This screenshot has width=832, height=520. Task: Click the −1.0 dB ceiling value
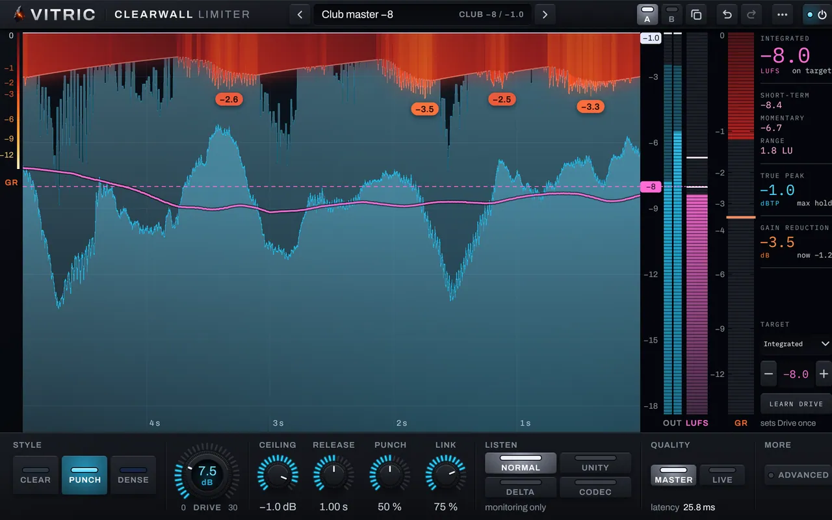pos(278,507)
